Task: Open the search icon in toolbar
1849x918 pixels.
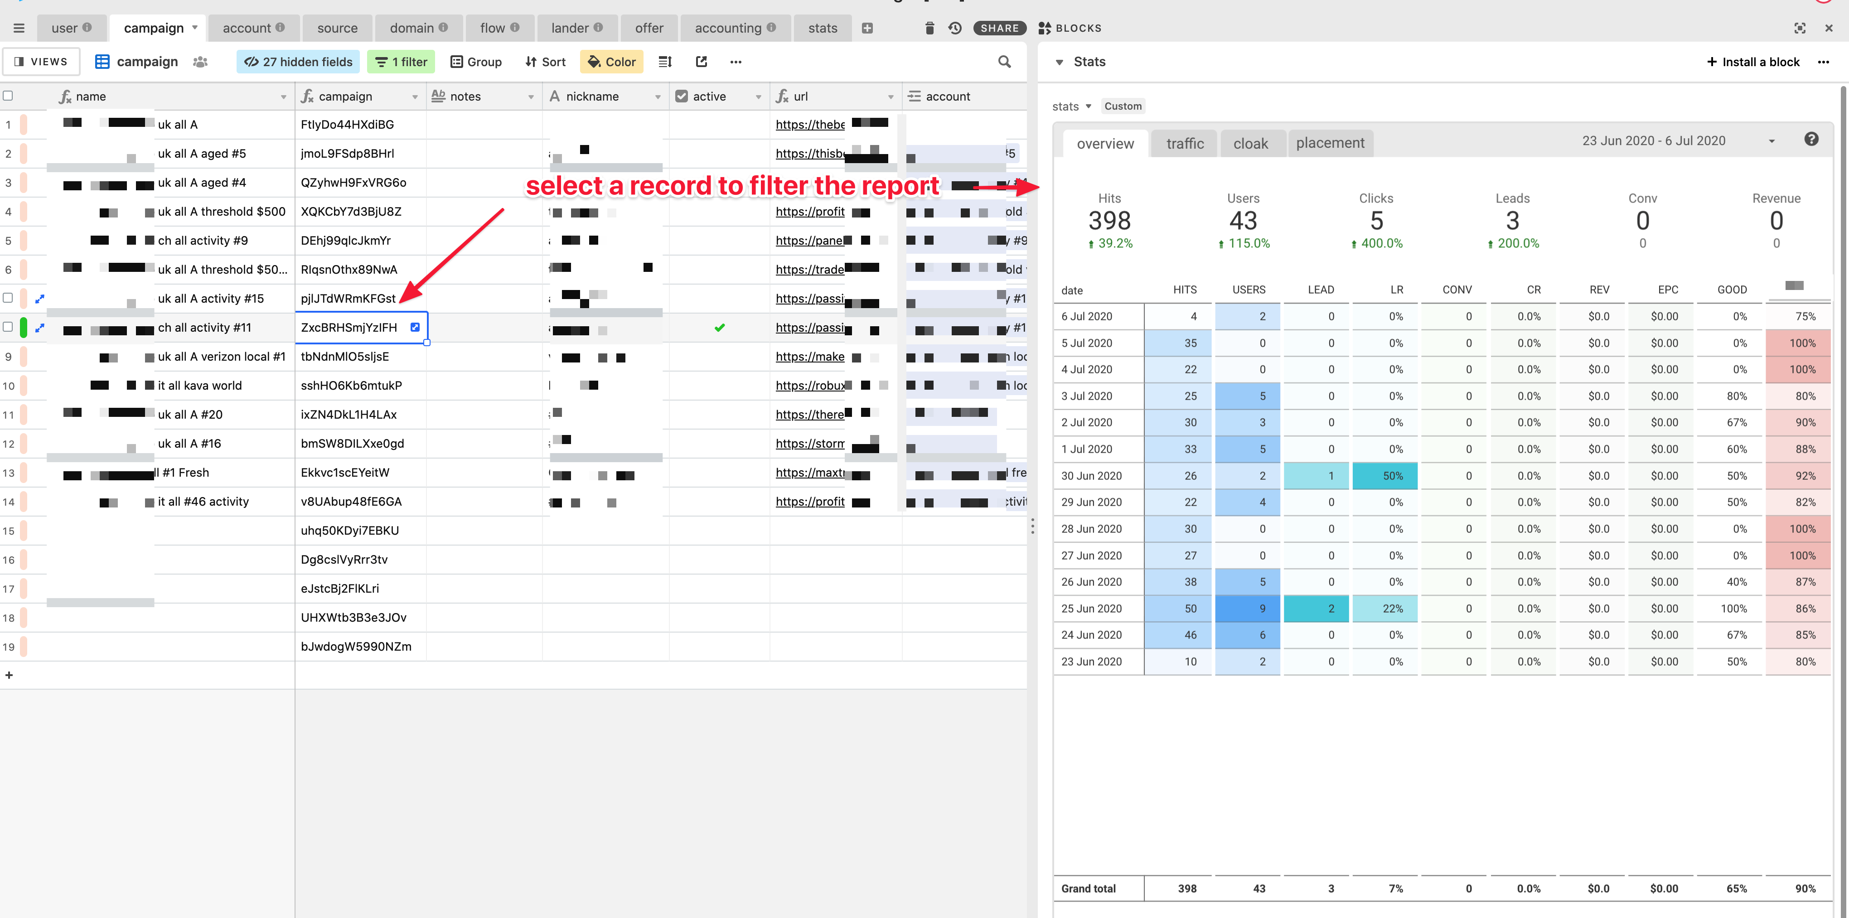Action: (x=1004, y=62)
